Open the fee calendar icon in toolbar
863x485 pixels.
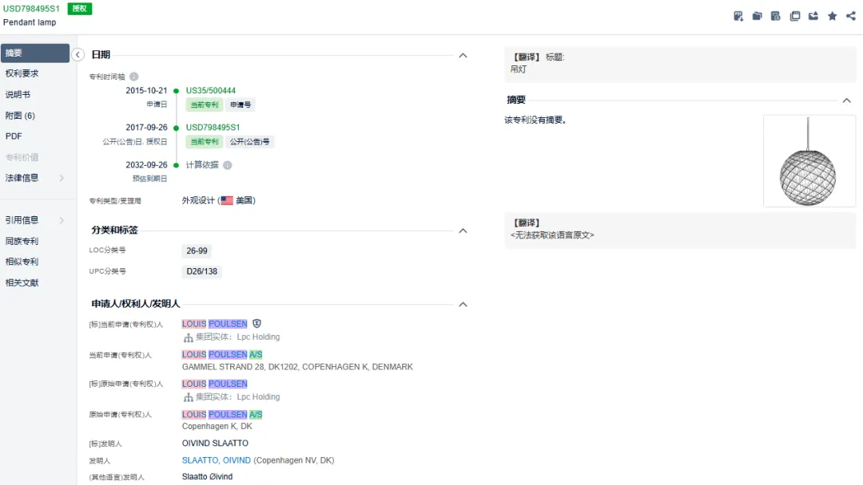[776, 16]
